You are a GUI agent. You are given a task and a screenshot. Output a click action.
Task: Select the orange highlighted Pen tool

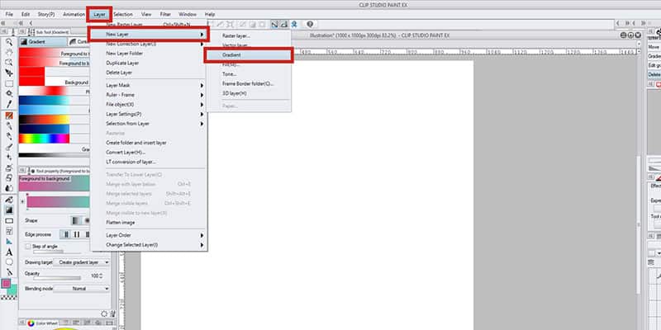coord(9,115)
